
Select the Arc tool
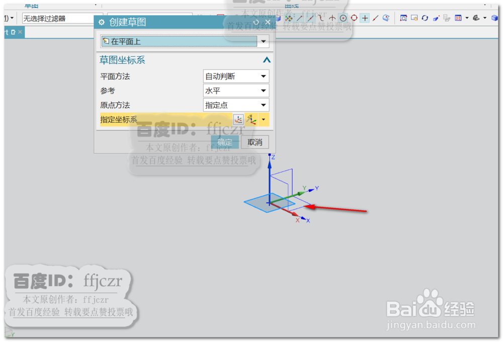[x=332, y=18]
